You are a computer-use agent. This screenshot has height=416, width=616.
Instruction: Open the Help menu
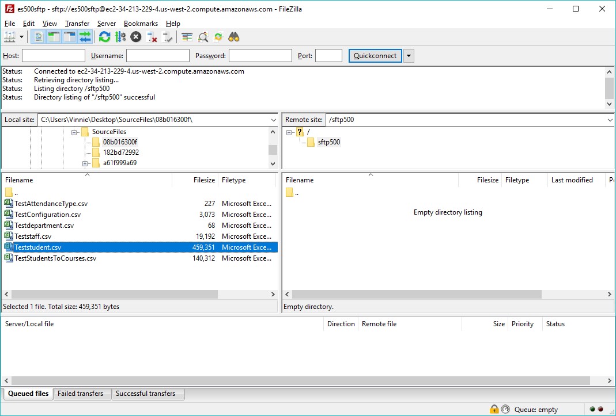(x=173, y=24)
